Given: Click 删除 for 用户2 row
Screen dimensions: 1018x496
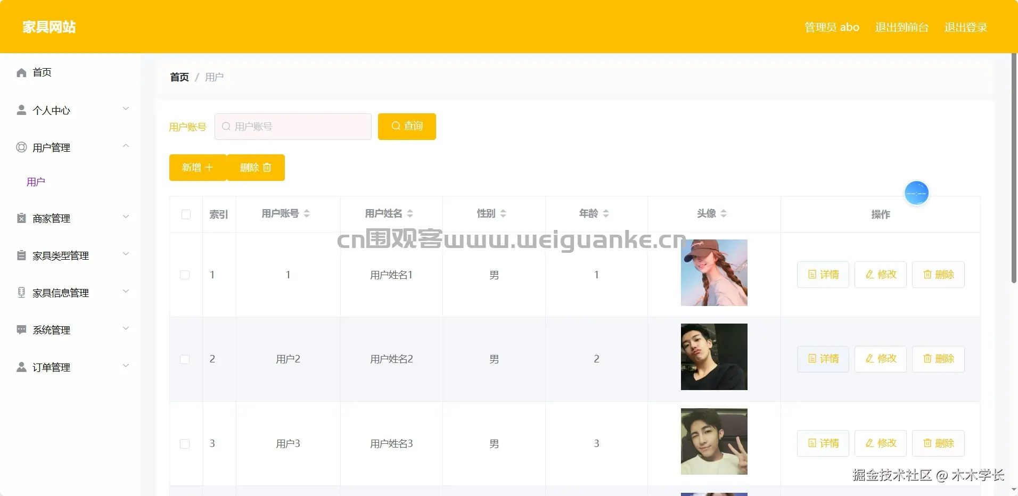Looking at the screenshot, I should [x=938, y=359].
